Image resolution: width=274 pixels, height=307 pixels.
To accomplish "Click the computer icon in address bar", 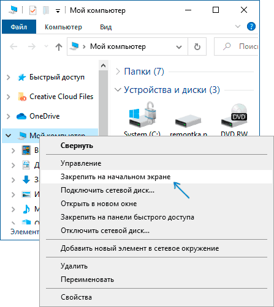I will 74,46.
